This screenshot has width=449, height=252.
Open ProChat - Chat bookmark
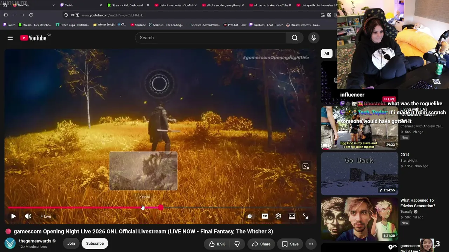(235, 25)
